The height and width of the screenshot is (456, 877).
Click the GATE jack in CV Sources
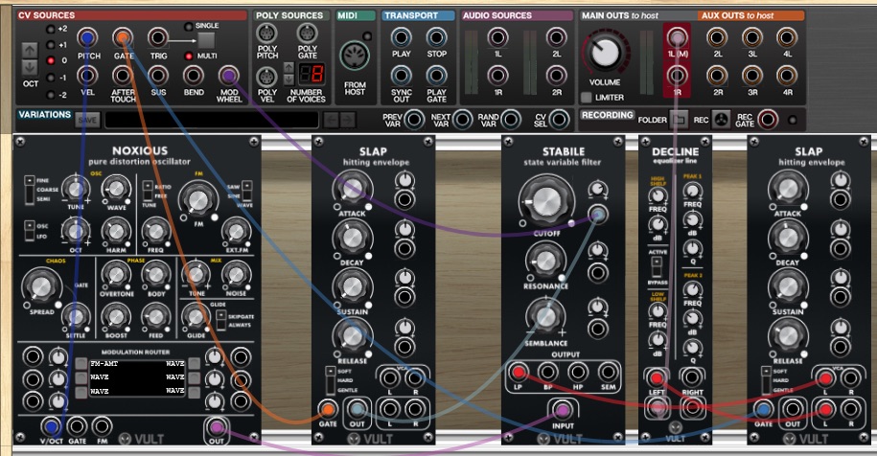point(123,38)
